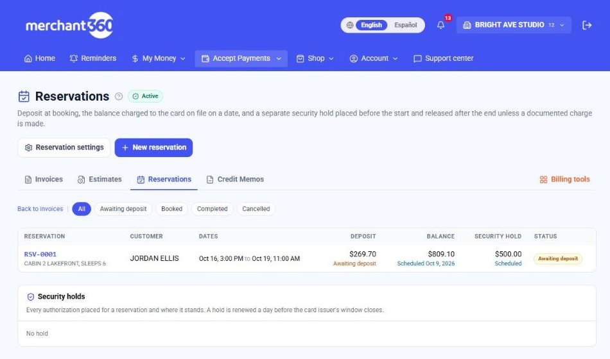Expand the Shop menu
This screenshot has height=359, width=610.
(315, 59)
